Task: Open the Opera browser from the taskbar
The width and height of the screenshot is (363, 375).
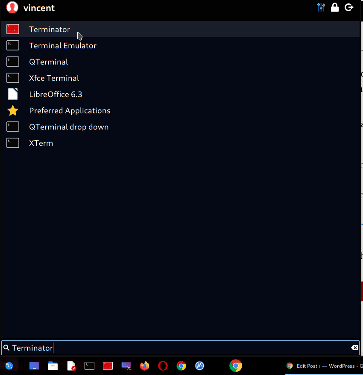Action: tap(163, 366)
